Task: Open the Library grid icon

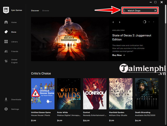Action: 6,41
